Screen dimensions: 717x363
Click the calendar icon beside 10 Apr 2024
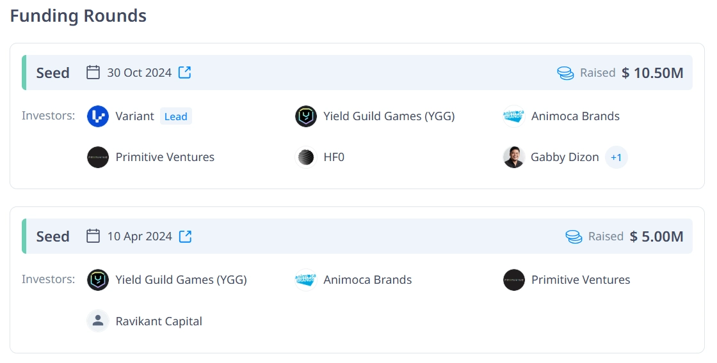93,236
